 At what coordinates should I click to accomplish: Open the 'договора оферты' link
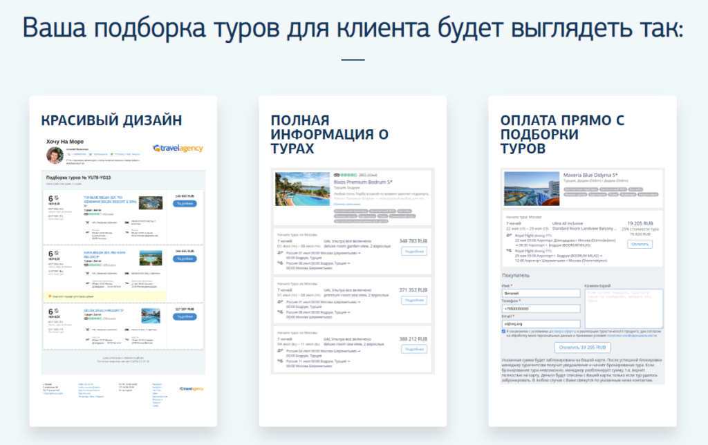pyautogui.click(x=563, y=331)
